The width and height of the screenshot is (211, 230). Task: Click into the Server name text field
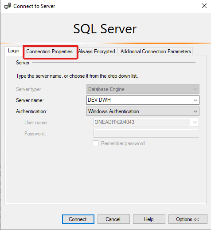point(139,100)
